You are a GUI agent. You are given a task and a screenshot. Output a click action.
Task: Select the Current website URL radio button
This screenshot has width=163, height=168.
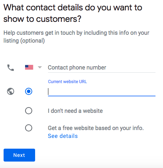(x=29, y=91)
